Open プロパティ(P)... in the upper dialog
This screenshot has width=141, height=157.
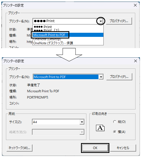coord(119,21)
